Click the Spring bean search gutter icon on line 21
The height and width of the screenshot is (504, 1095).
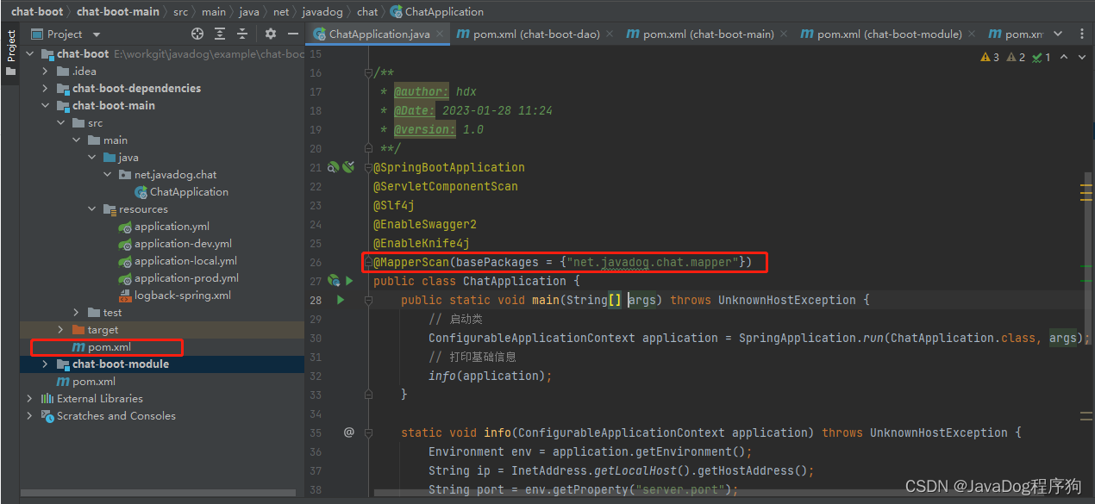coord(334,167)
